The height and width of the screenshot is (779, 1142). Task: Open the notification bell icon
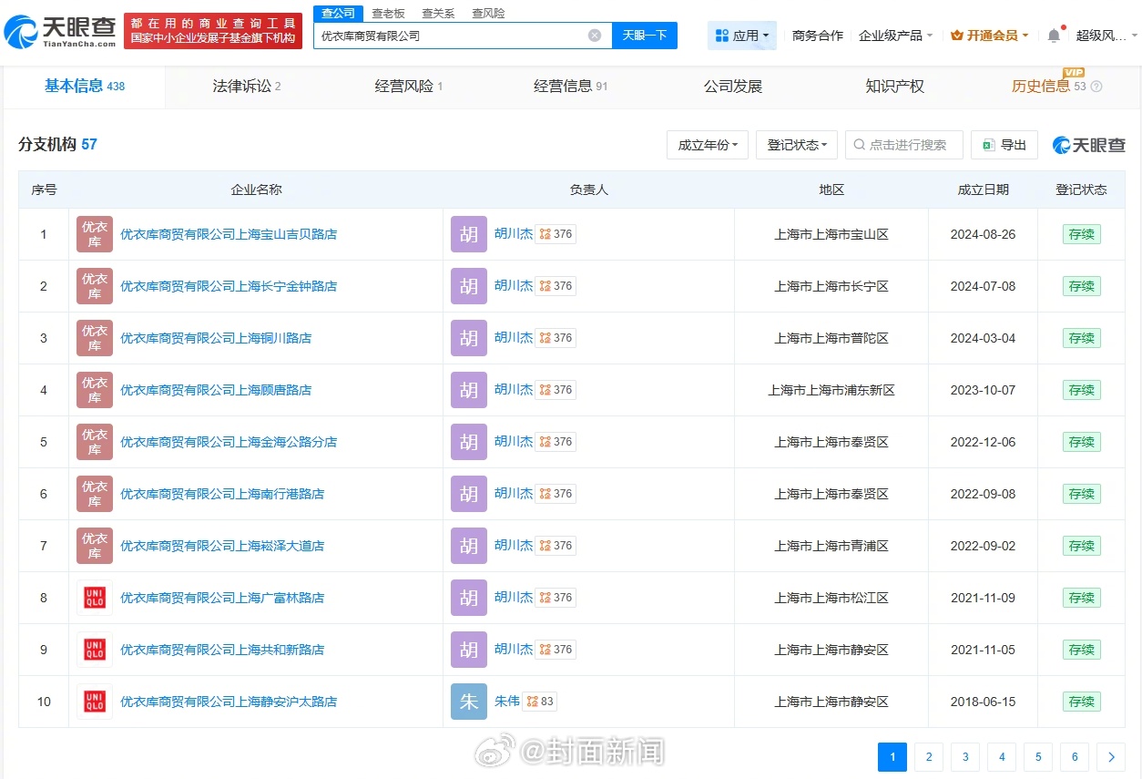coord(1054,36)
